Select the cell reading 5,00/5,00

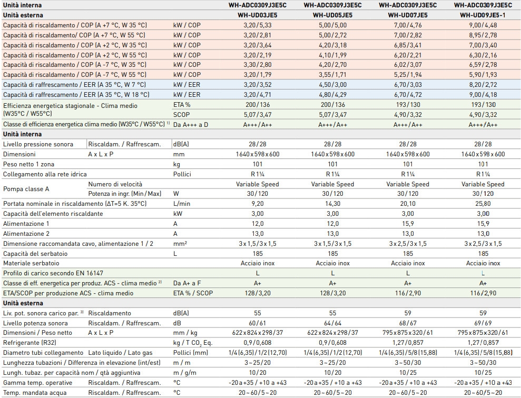[x=332, y=25]
